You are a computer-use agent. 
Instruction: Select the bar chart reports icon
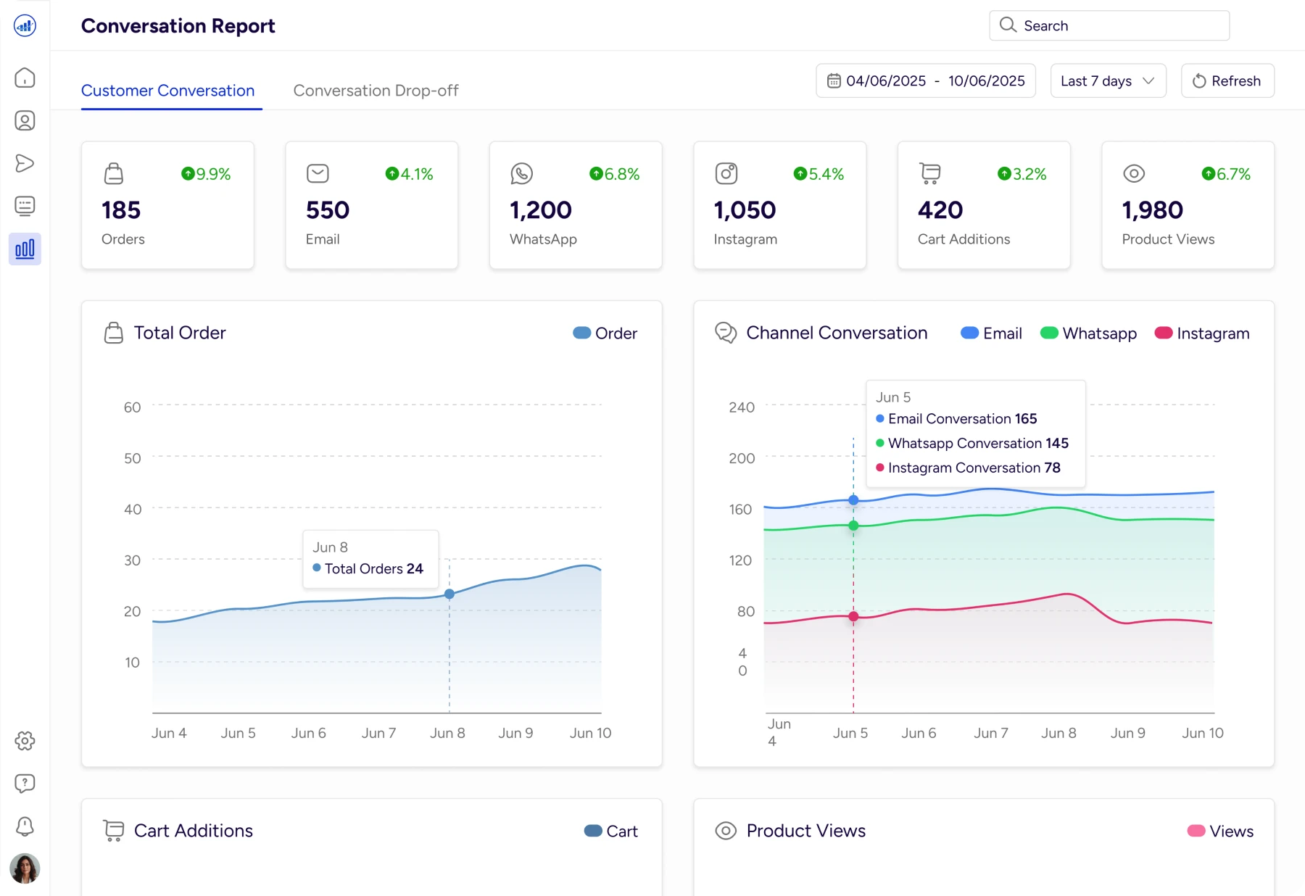[x=25, y=249]
